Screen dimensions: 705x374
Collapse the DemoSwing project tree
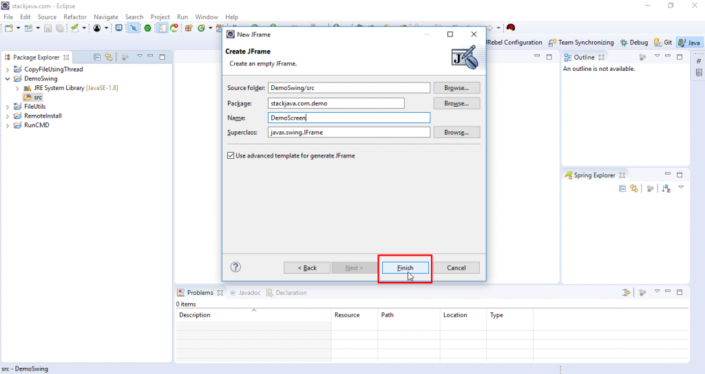(7, 78)
